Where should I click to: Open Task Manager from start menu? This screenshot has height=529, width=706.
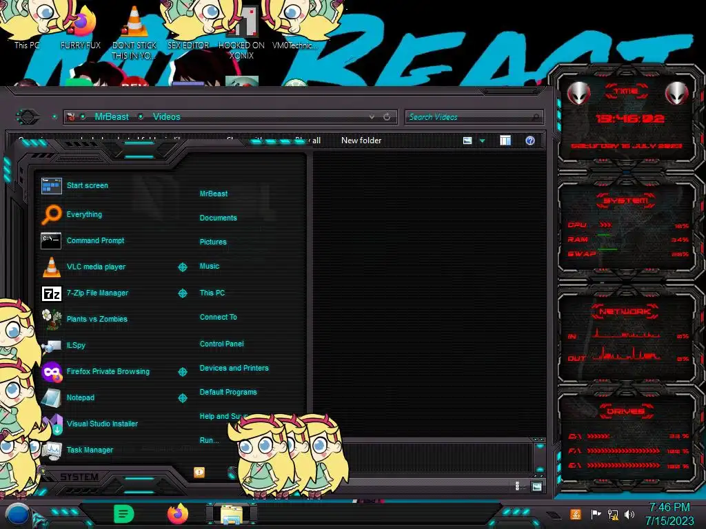(x=90, y=450)
